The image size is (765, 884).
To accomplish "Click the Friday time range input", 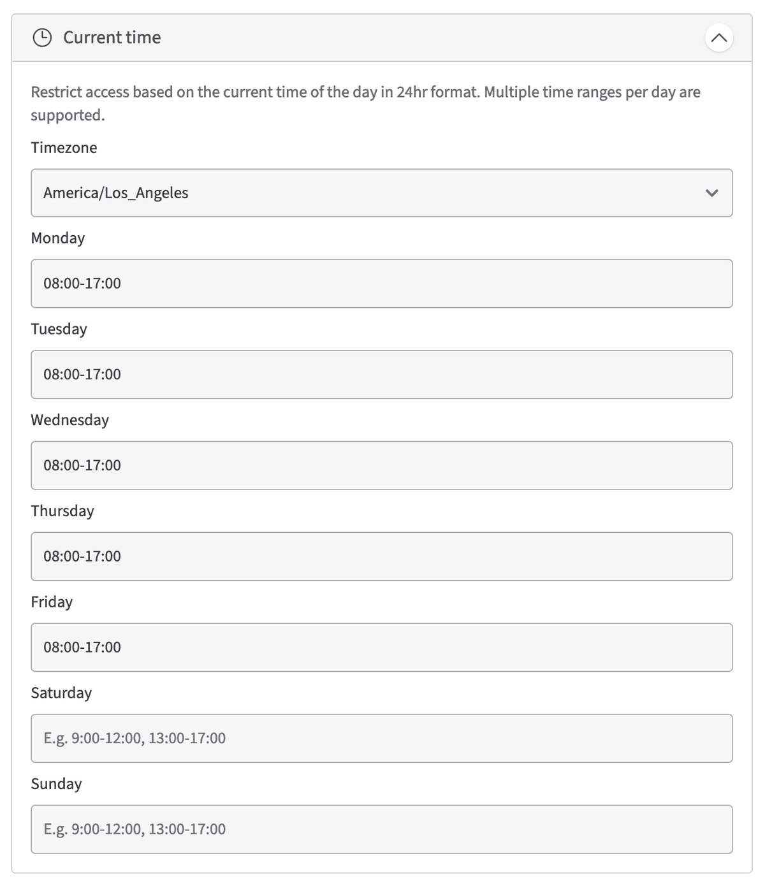I will tap(381, 647).
